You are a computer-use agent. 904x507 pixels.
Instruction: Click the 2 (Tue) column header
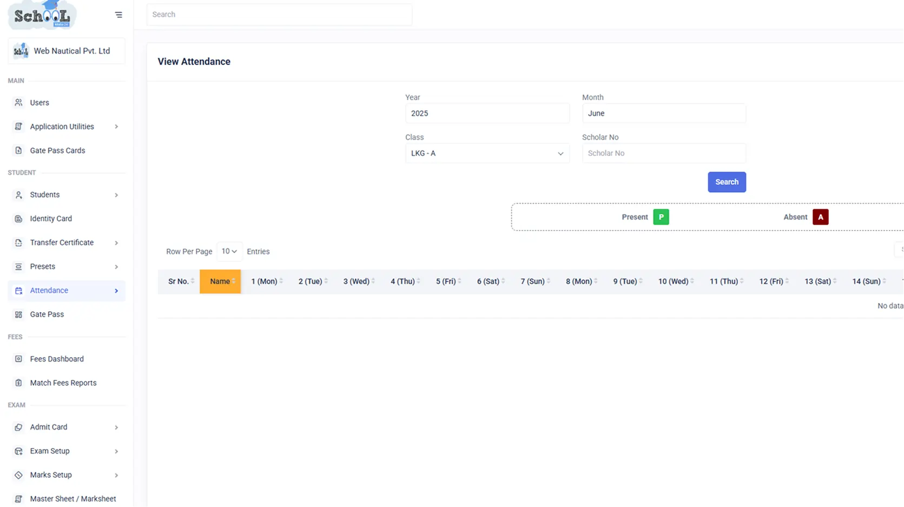coord(313,281)
